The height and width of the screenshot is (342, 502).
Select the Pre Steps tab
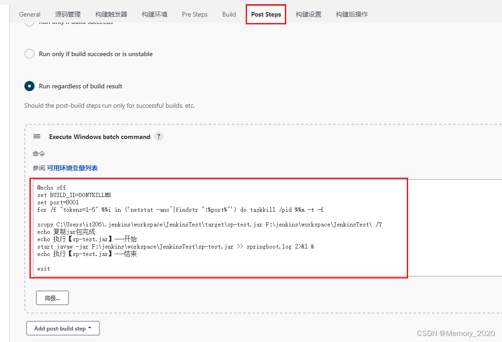(x=195, y=14)
